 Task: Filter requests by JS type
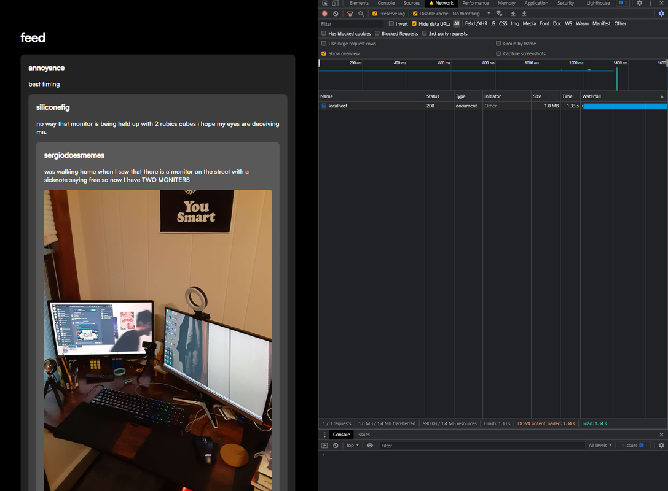(493, 24)
